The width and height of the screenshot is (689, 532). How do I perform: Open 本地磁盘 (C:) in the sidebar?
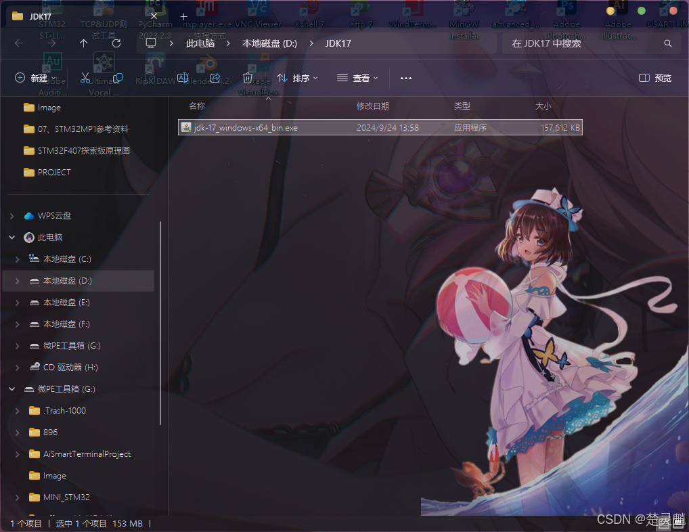pos(60,259)
